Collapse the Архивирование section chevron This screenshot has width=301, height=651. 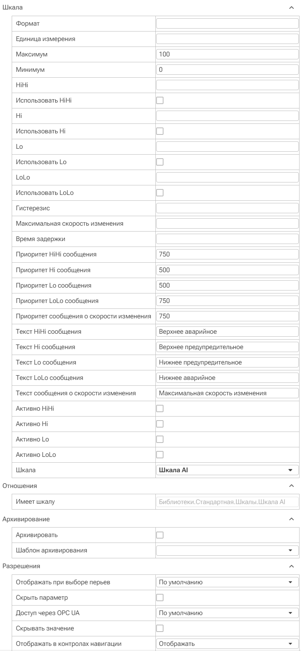pyautogui.click(x=291, y=519)
